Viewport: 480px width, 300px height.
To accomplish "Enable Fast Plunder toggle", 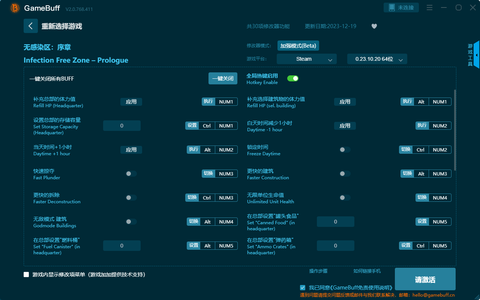I will [131, 174].
